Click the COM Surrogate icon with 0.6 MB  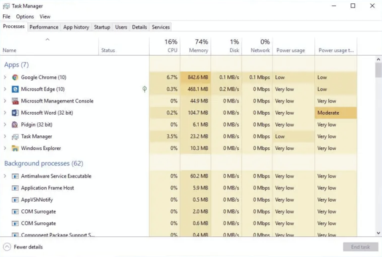(15, 223)
